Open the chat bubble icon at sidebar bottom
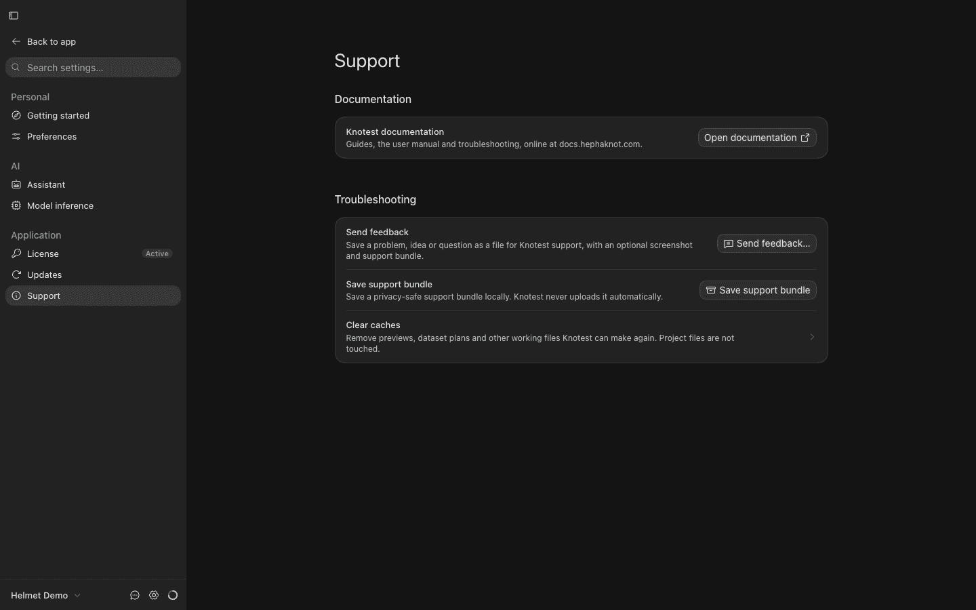This screenshot has width=976, height=610. [x=135, y=595]
